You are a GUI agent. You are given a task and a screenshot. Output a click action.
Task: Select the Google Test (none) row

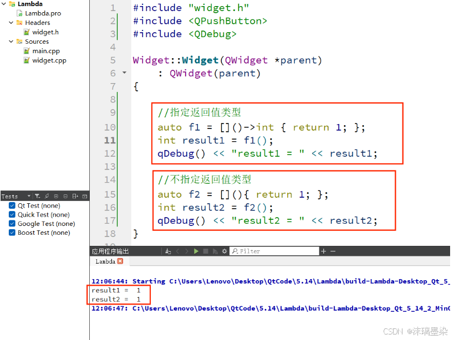[47, 224]
